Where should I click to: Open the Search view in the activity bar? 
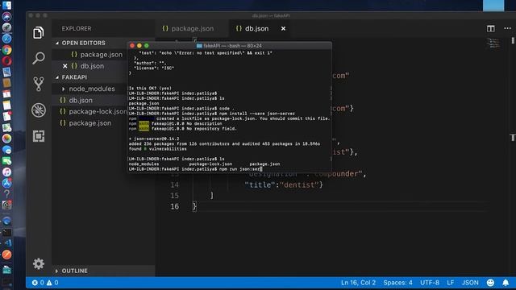tap(39, 58)
